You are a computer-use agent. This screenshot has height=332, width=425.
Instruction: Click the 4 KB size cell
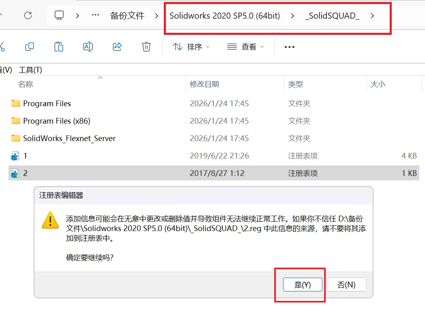pyautogui.click(x=409, y=156)
